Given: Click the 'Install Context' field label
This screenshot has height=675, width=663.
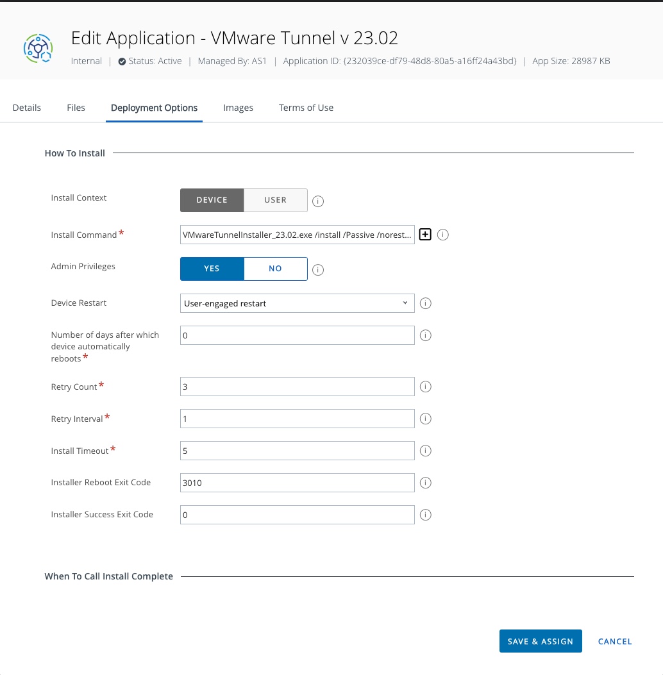Looking at the screenshot, I should pos(79,197).
